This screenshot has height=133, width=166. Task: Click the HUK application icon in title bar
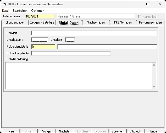point(4,4)
